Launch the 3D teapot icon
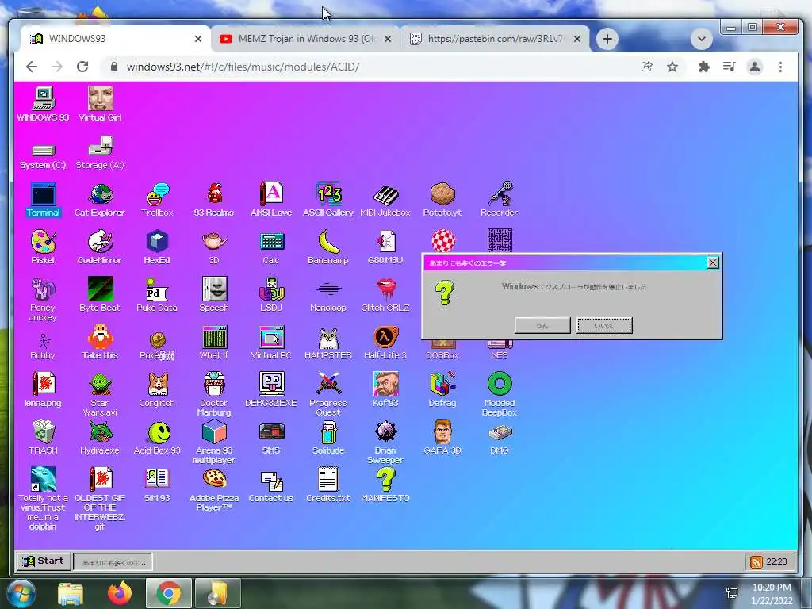 tap(214, 247)
